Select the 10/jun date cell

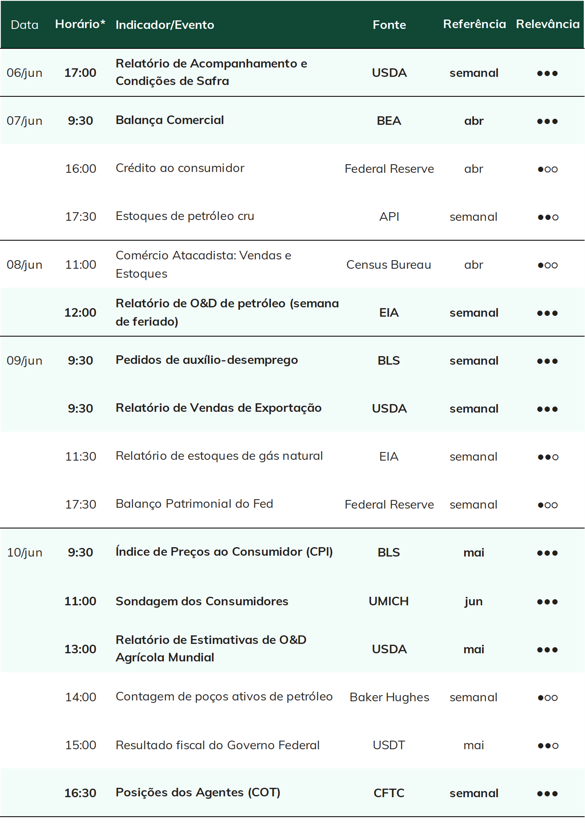24,552
